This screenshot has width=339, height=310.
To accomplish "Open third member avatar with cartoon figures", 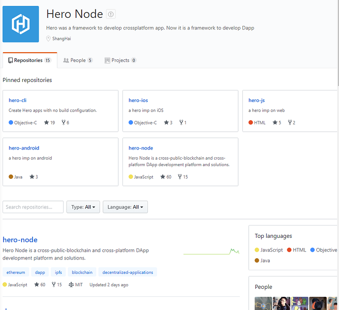I will [x=300, y=303].
